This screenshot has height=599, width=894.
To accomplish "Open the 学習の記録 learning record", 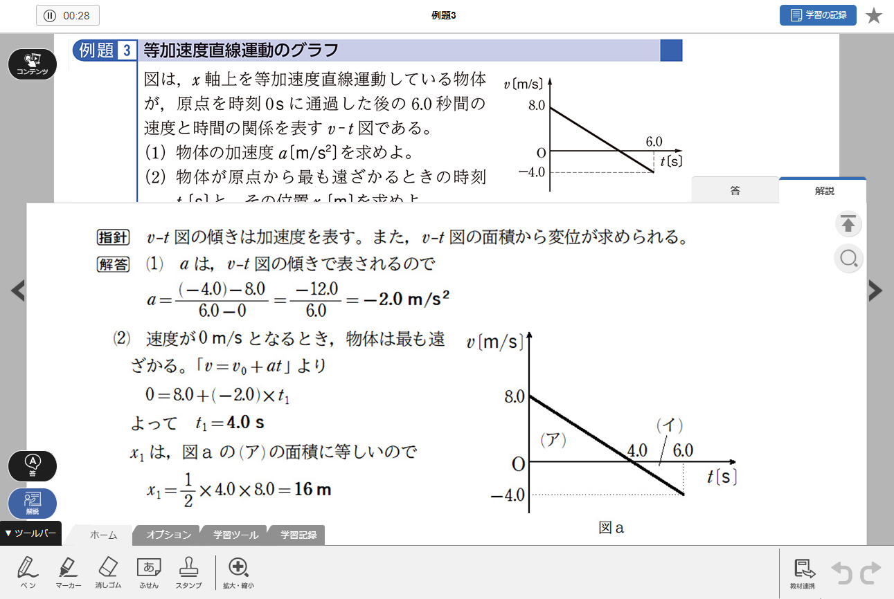I will coord(818,15).
